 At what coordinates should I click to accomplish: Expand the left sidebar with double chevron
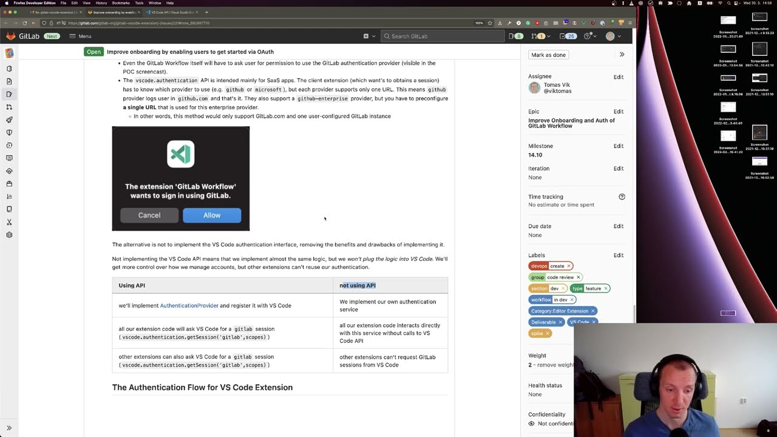point(9,428)
